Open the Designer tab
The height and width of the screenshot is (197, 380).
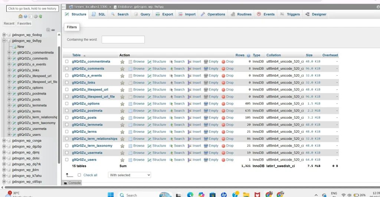pyautogui.click(x=316, y=14)
